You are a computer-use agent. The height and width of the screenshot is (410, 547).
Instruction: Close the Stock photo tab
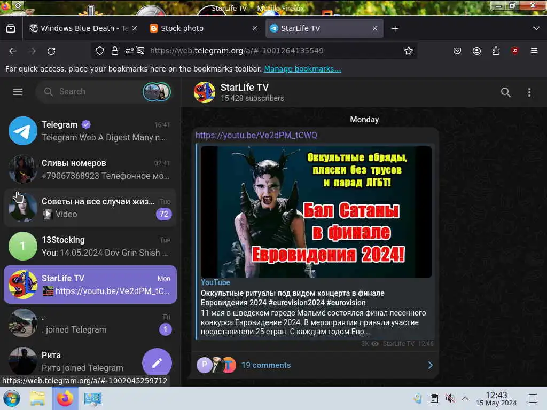coord(255,28)
